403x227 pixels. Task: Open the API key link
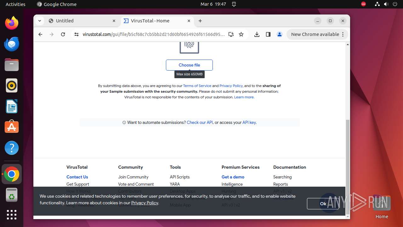click(x=249, y=122)
